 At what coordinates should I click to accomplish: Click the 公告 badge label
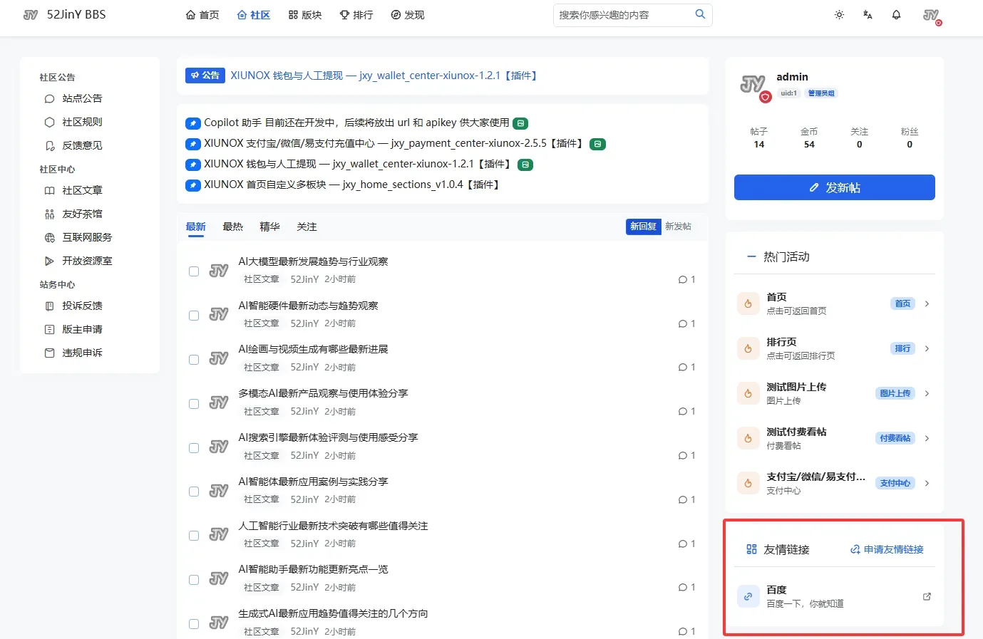point(205,76)
